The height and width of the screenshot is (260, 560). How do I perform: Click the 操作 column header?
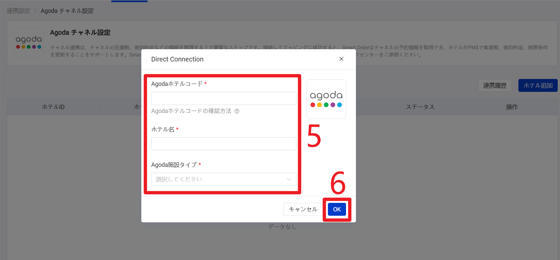[511, 107]
